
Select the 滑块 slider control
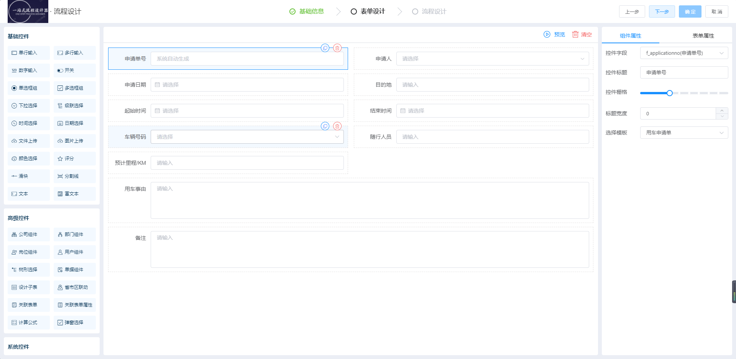click(x=29, y=176)
